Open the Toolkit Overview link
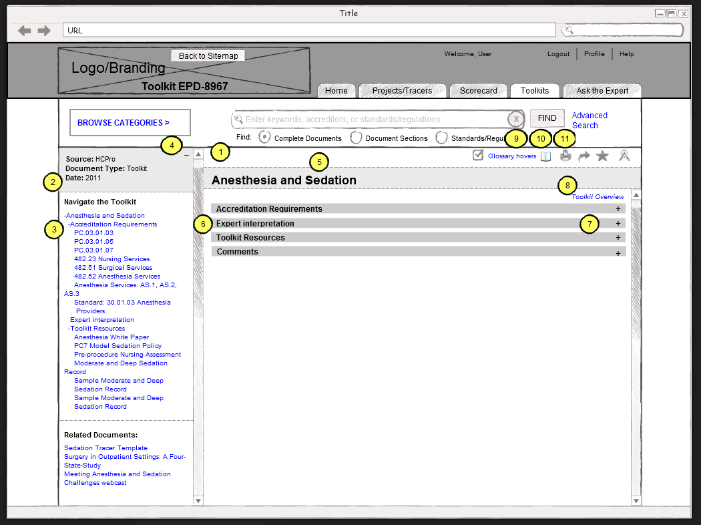The image size is (701, 525). 598,197
